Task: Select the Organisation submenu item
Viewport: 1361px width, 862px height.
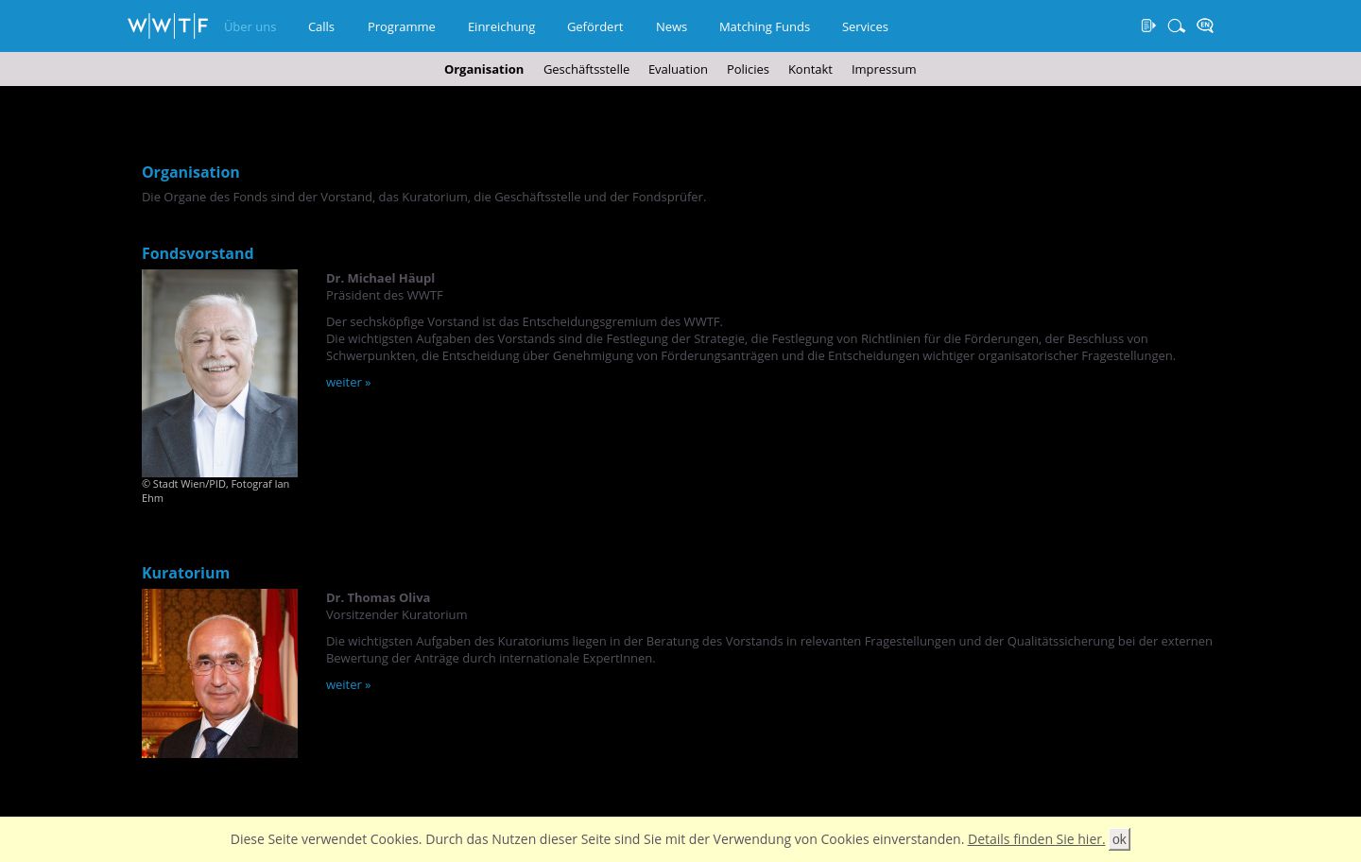Action: (x=484, y=69)
